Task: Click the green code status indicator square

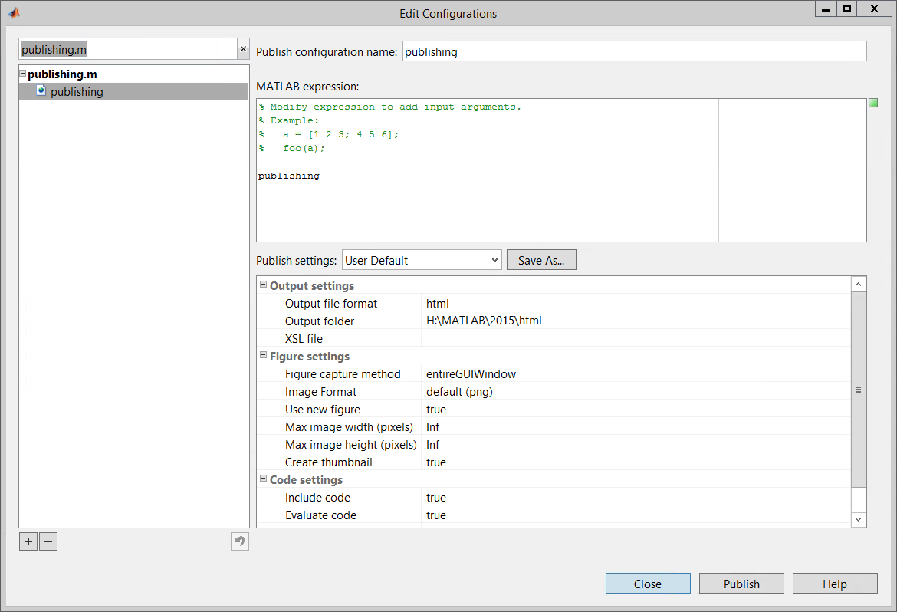Action: [x=873, y=104]
